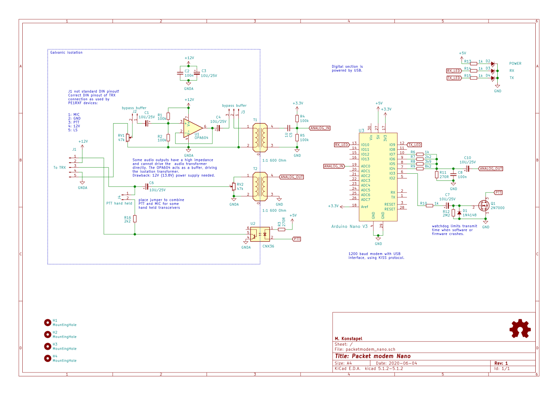Click the PTT label above Q1
The height and width of the screenshot is (395, 558).
tap(498, 192)
